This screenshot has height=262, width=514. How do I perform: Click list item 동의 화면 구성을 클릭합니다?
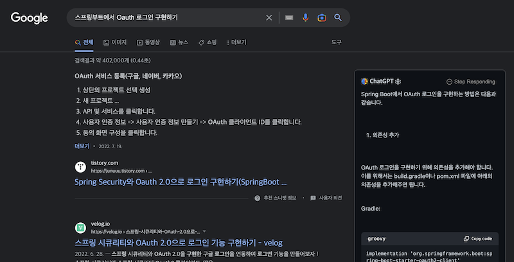tap(120, 133)
